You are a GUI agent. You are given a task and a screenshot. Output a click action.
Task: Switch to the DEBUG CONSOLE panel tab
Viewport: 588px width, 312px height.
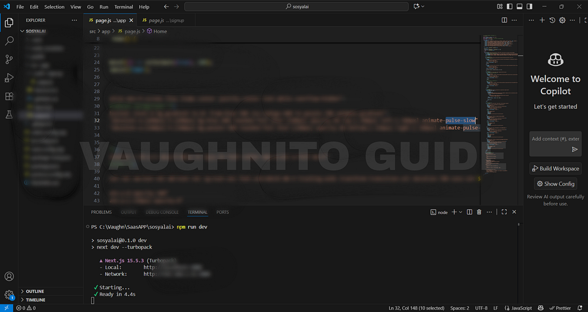click(x=162, y=212)
